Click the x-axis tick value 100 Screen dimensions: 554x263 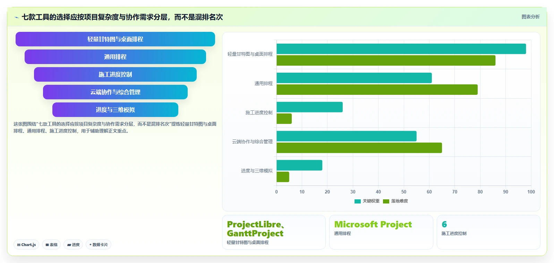[x=531, y=192]
